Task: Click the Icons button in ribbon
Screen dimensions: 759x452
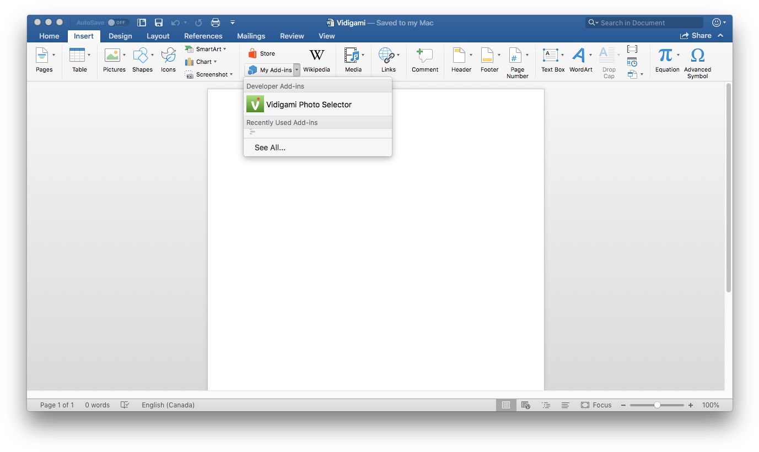Action: click(x=168, y=56)
